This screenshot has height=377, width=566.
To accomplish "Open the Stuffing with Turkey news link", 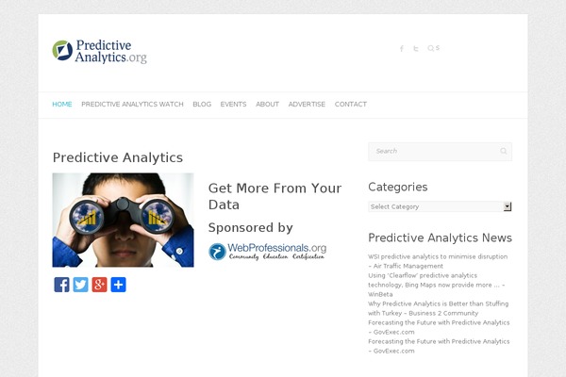I will (x=439, y=308).
